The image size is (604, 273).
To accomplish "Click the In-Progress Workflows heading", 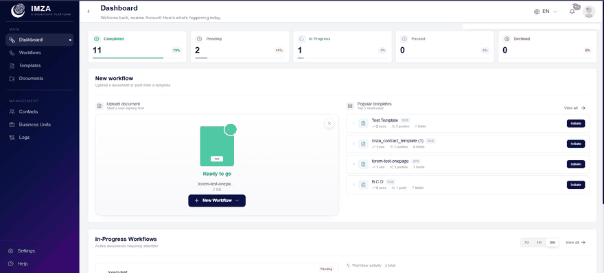I will [126, 239].
